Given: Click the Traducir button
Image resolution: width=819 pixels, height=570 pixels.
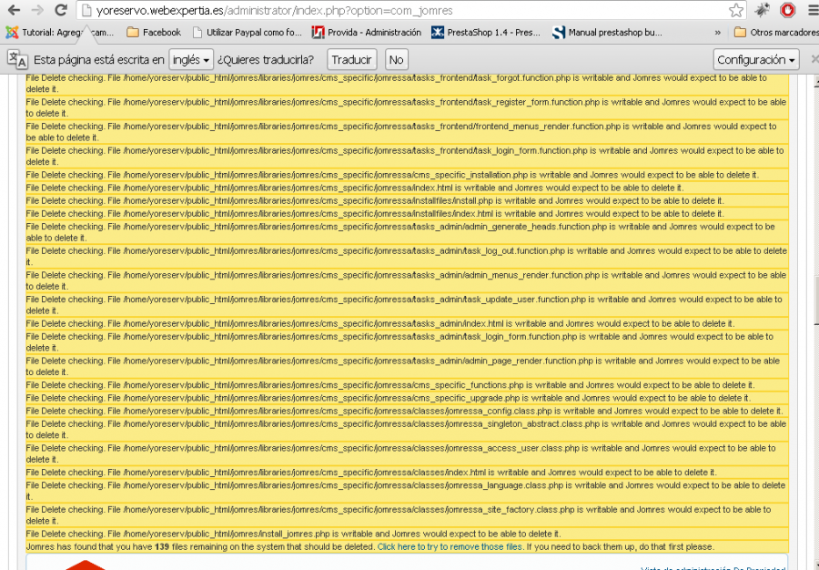Looking at the screenshot, I should point(351,60).
